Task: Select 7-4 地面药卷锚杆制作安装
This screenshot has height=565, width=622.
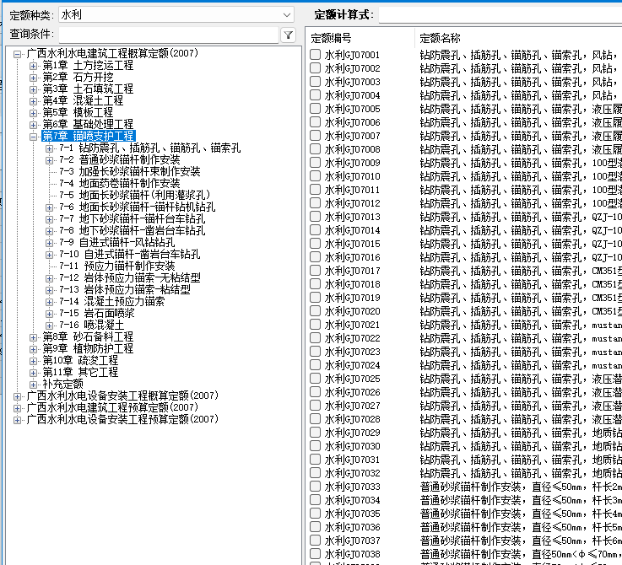Action: (x=119, y=183)
